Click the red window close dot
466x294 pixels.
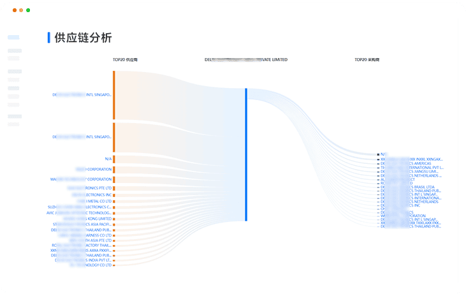tap(14, 11)
